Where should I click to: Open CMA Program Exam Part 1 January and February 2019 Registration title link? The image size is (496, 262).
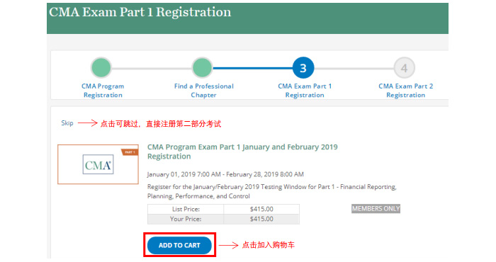[x=242, y=152]
